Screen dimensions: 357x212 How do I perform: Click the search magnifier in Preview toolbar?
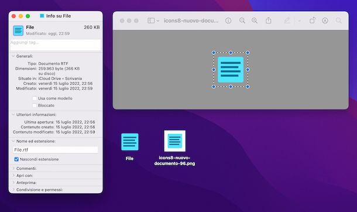338,20
